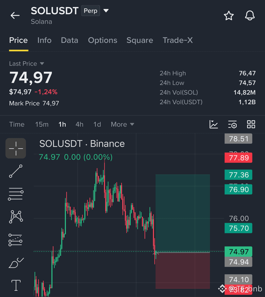This screenshot has width=265, height=297.
Task: Click the red 77.89 price label
Action: (238, 157)
